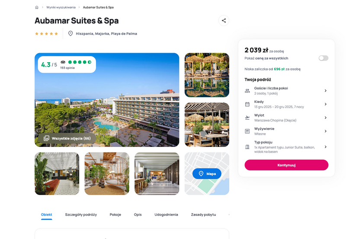This screenshot has width=346, height=239.
Task: Expand the Typ pokoju chevron
Action: [326, 147]
